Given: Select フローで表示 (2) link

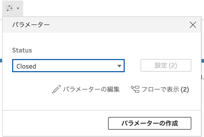Looking at the screenshot, I should coord(165,89).
